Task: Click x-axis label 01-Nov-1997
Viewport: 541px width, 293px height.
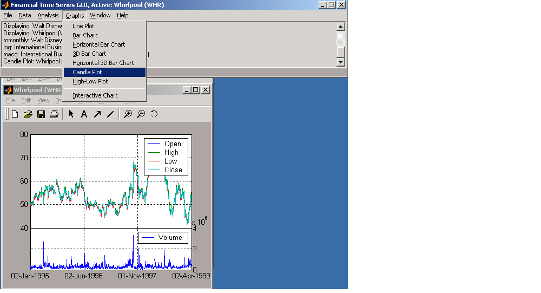Action: [x=137, y=276]
